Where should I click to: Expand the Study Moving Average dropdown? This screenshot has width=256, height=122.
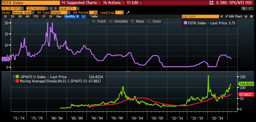[x=33, y=12]
